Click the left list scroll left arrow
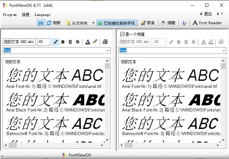The image size is (229, 159). 6,145
